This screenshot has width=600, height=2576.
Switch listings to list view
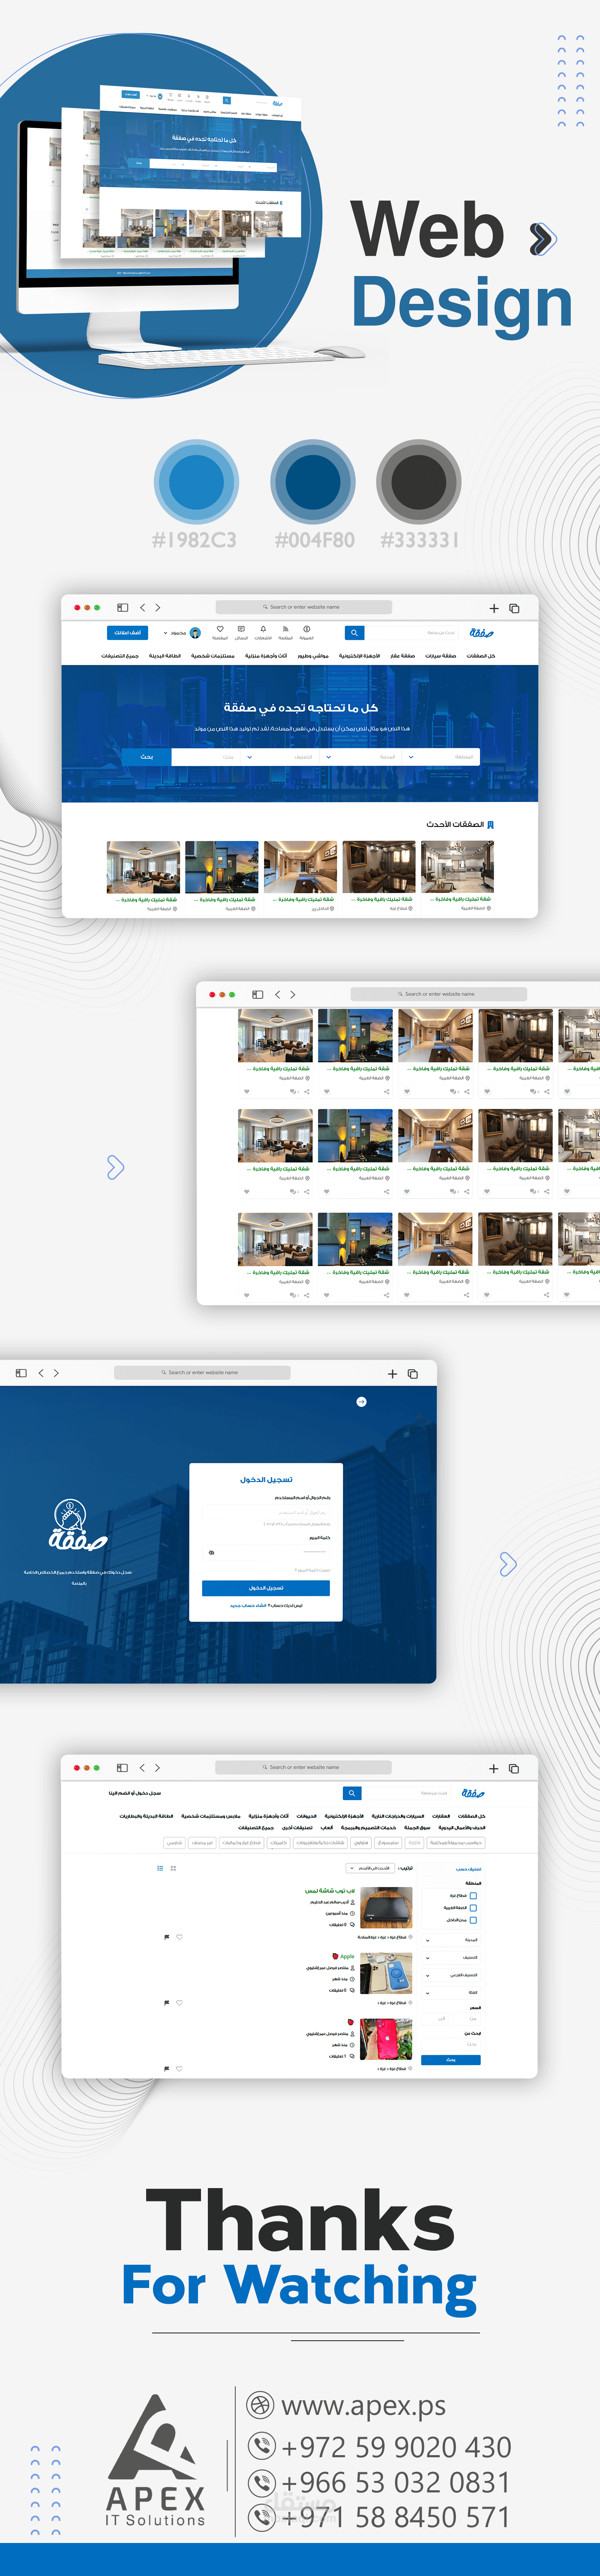160,1868
